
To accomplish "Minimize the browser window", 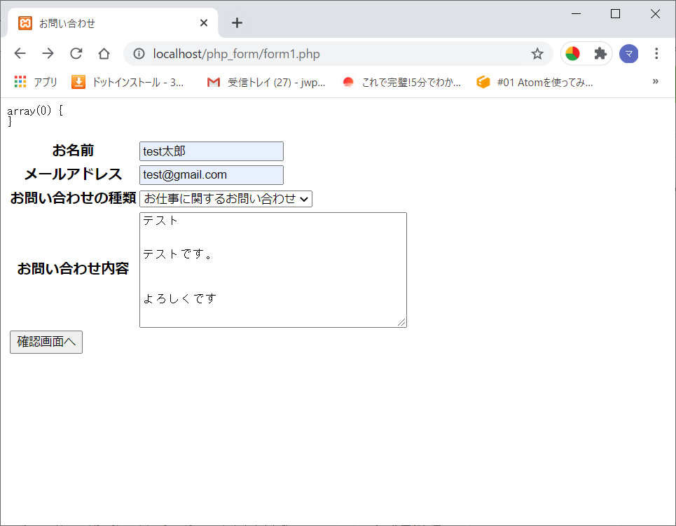I will [576, 14].
